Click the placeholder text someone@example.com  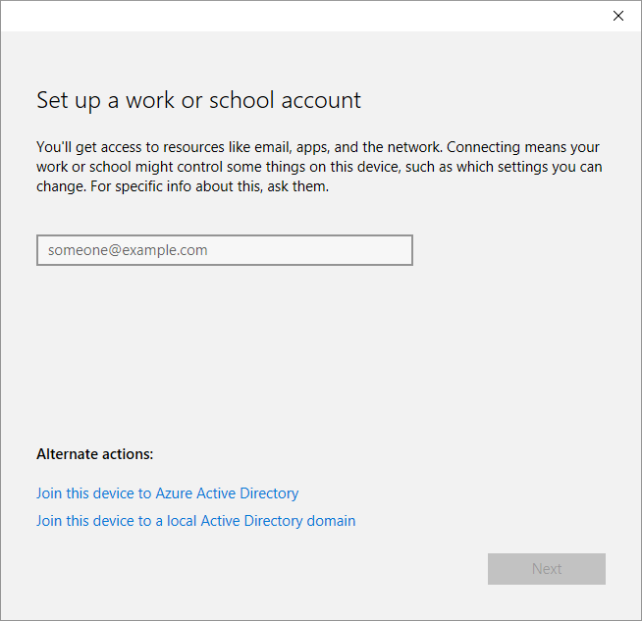click(128, 250)
